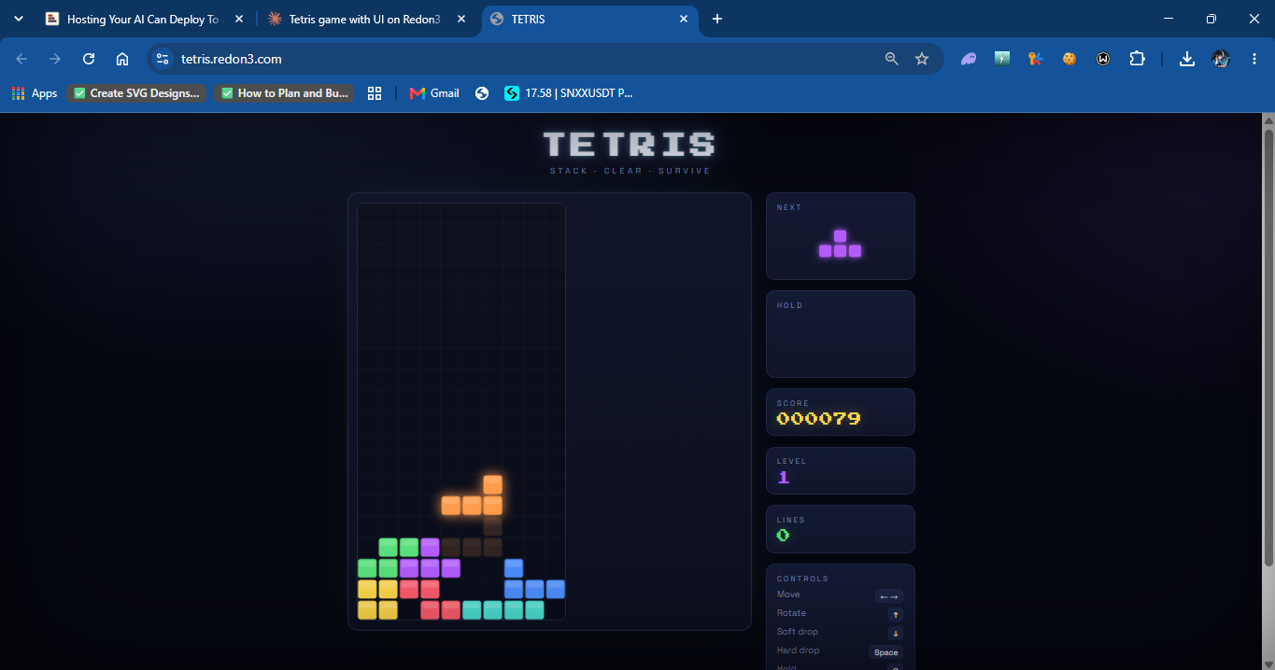This screenshot has width=1275, height=670.
Task: Click the falling orange L piece
Action: tap(472, 496)
